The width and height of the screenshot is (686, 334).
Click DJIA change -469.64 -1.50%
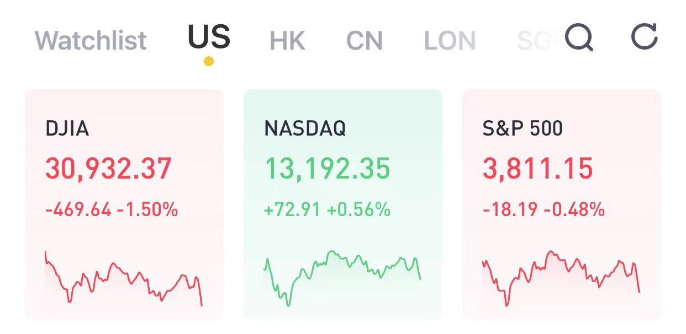tap(111, 209)
